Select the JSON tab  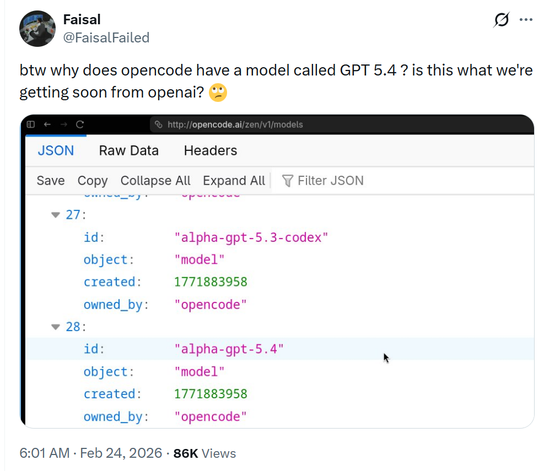tap(56, 150)
